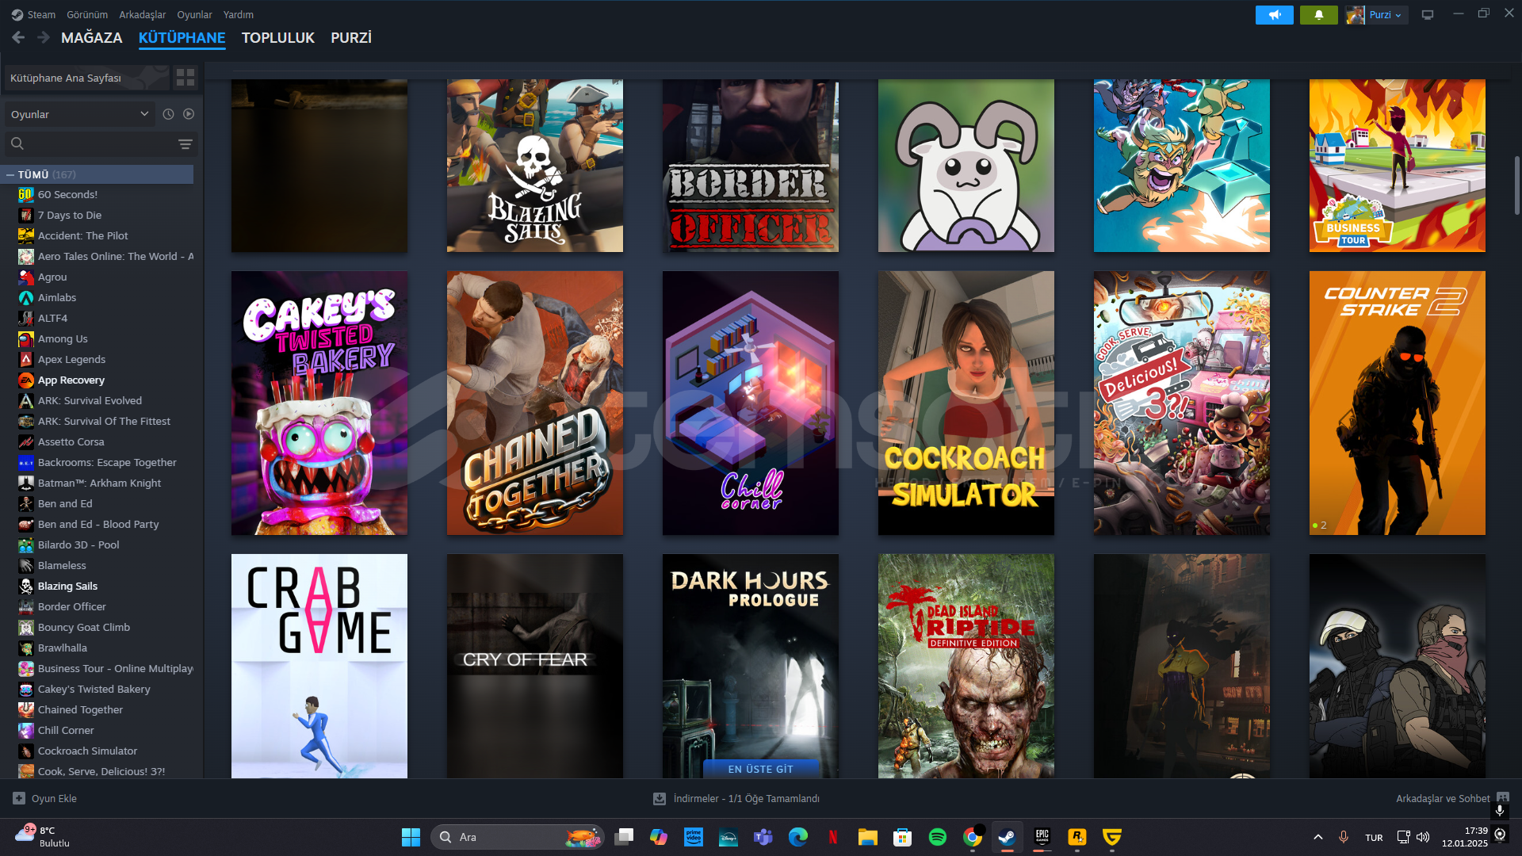1522x856 pixels.
Task: Open the Oyunlar menu in menu bar
Action: pos(194,14)
